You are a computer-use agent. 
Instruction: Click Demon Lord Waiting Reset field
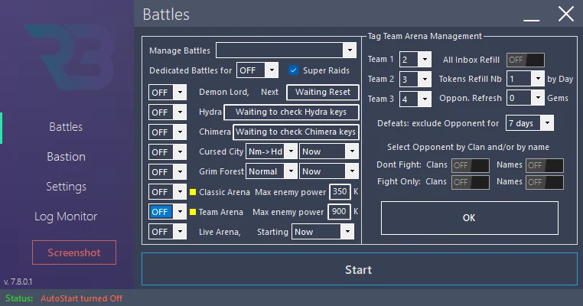(322, 93)
